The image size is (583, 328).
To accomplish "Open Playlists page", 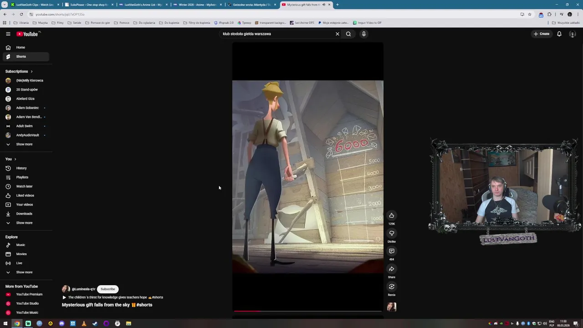I will point(25,177).
